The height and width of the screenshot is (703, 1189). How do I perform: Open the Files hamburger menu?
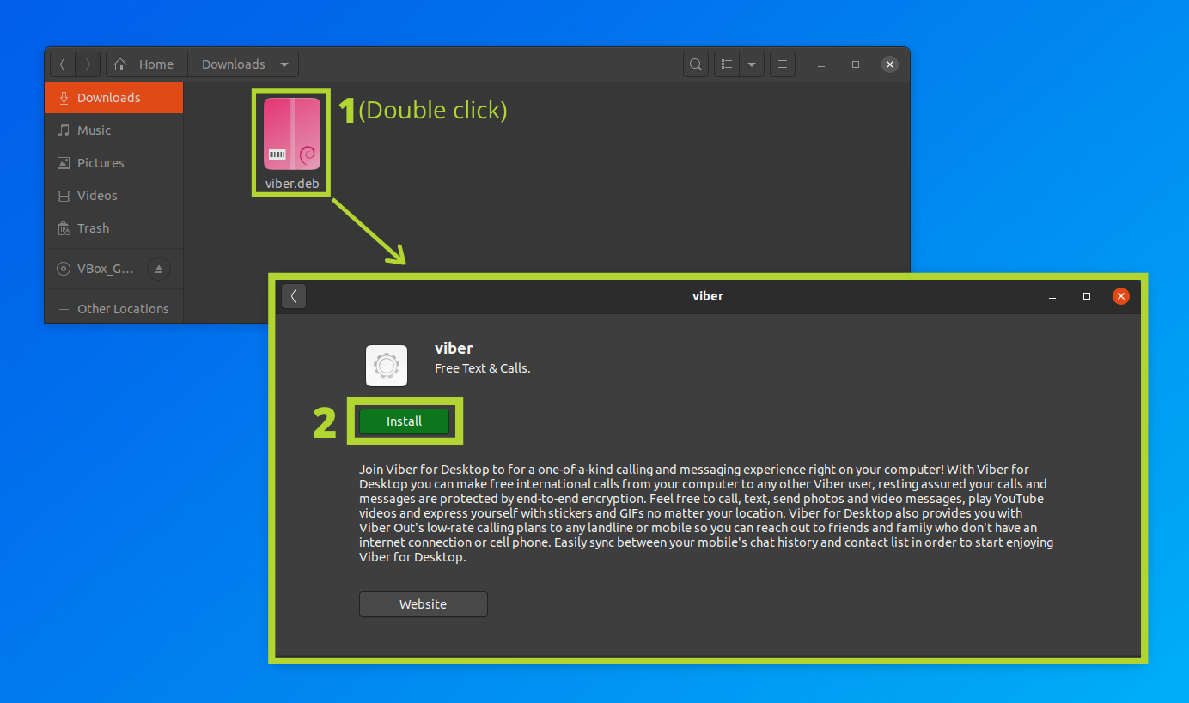pos(782,64)
